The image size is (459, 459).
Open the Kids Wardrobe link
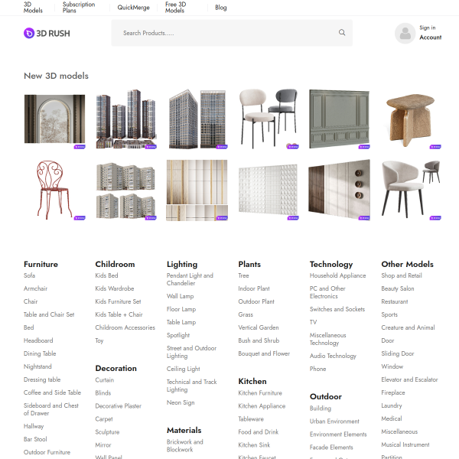(x=115, y=288)
